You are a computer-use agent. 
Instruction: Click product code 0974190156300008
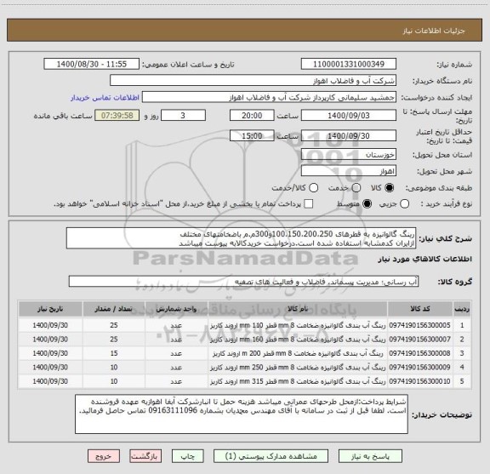tap(420, 353)
